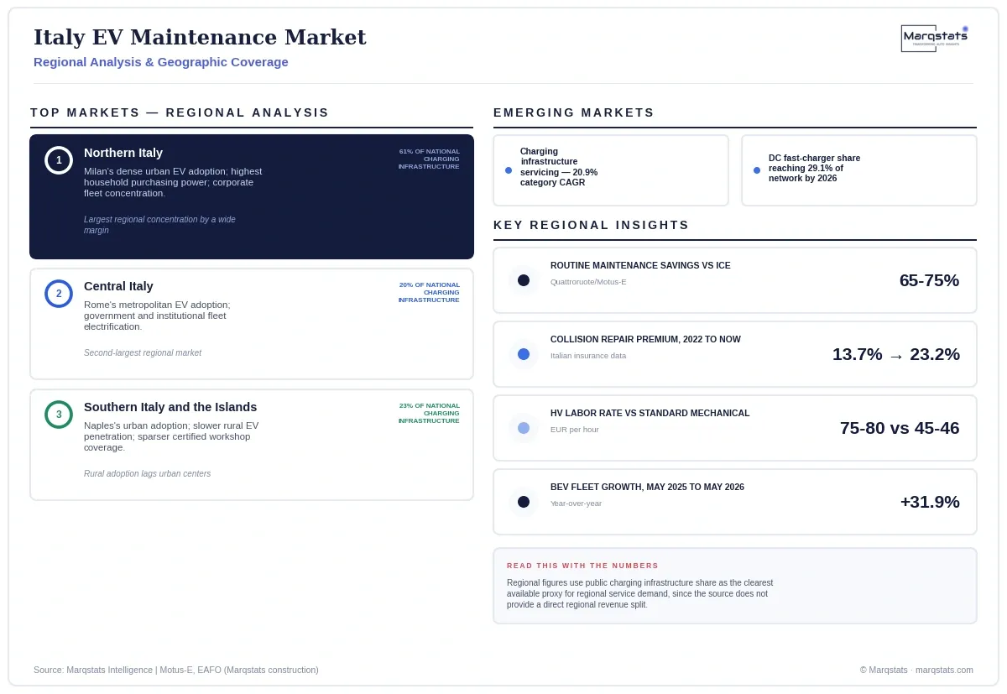Click the bullet beside DC fast-charger share
Screen dimensions: 1007x694
757,170
